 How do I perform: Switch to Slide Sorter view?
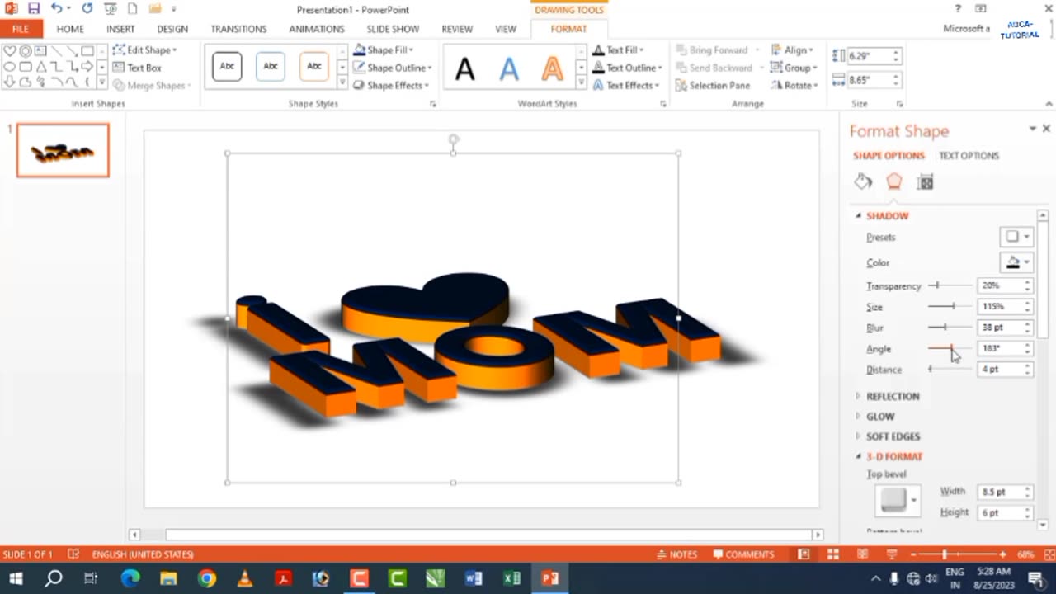[832, 554]
